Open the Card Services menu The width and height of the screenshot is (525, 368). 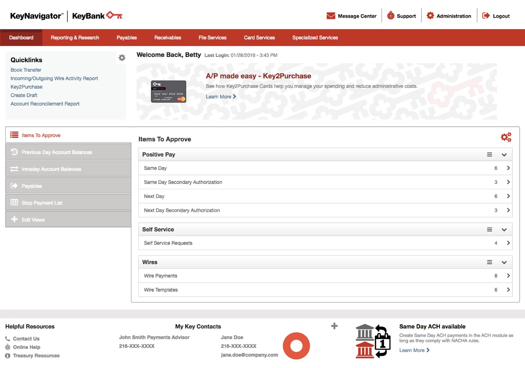pyautogui.click(x=259, y=38)
